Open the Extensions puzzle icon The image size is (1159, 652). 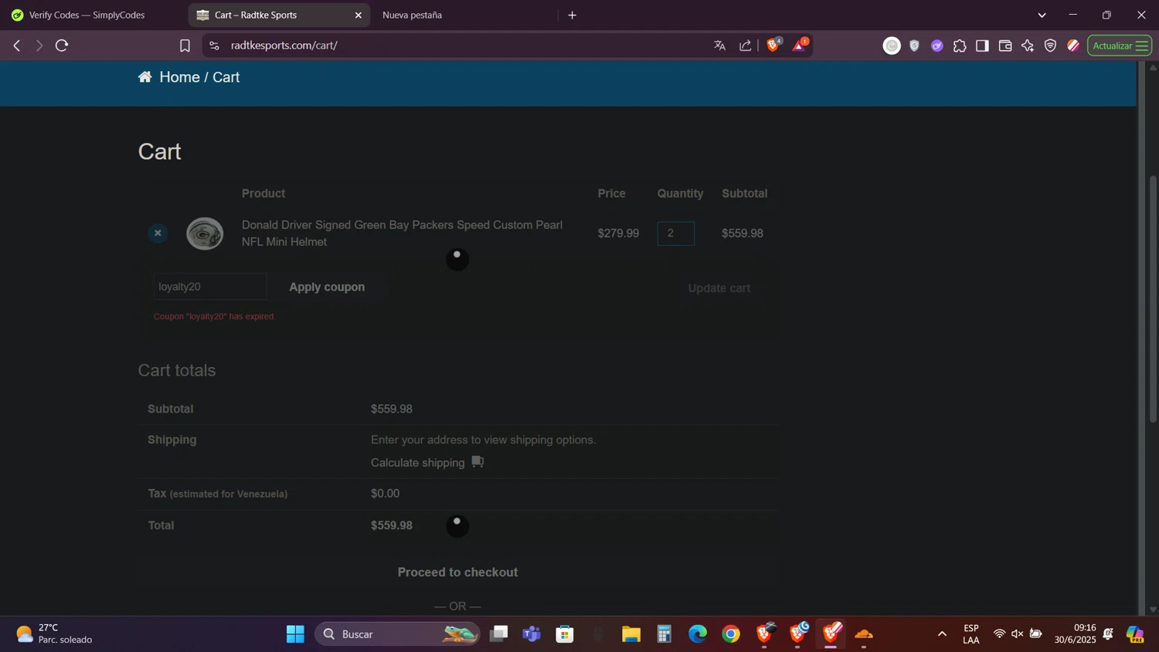coord(960,46)
